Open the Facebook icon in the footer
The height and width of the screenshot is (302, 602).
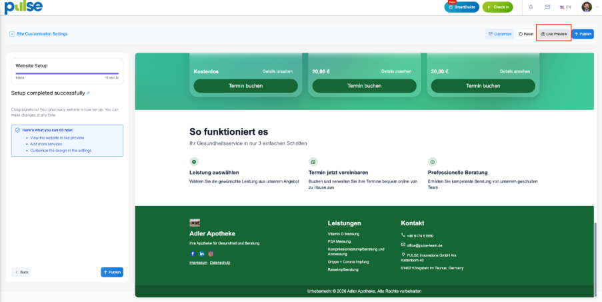(x=193, y=253)
